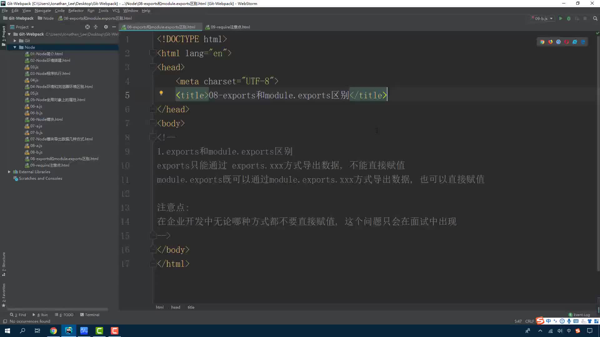The image size is (600, 337).
Task: Select 07-Node模块导出数据几种方式.html
Action: [x=61, y=139]
